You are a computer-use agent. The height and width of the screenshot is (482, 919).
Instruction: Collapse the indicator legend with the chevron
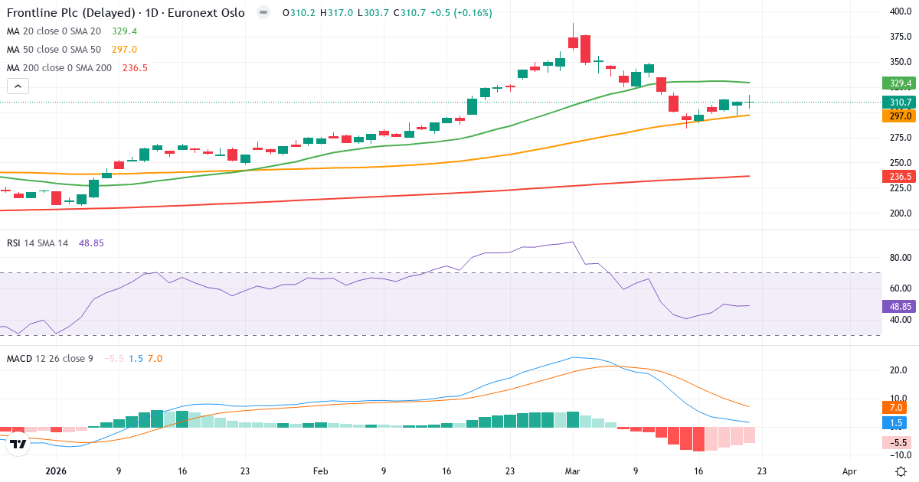click(17, 86)
